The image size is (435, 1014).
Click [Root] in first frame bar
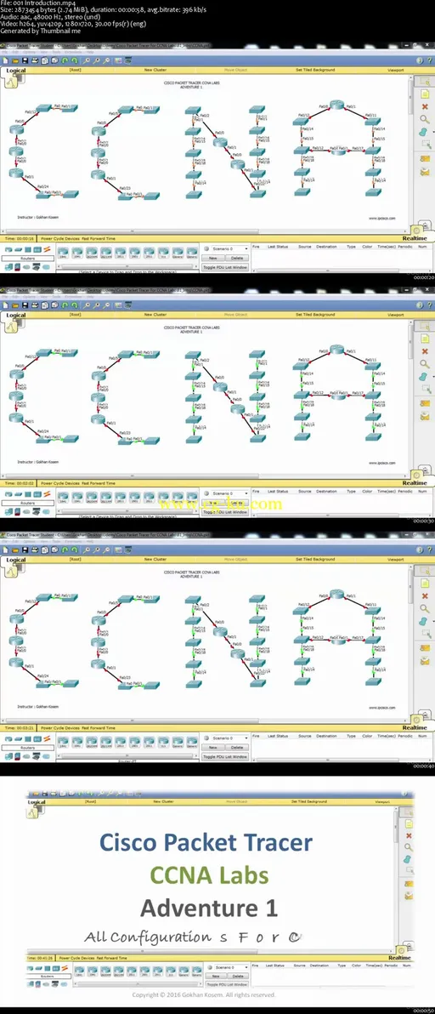tap(75, 70)
